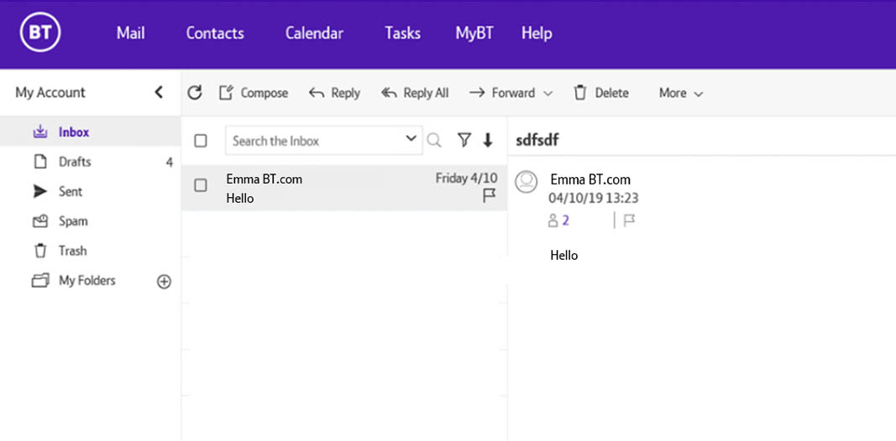
Task: Expand the More dropdown menu
Action: tap(680, 93)
